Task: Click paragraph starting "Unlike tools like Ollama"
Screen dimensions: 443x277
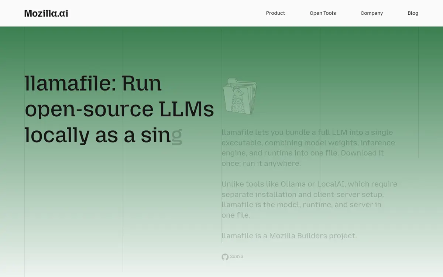Action: (x=309, y=199)
